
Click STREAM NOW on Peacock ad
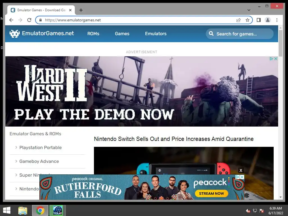[x=211, y=193]
